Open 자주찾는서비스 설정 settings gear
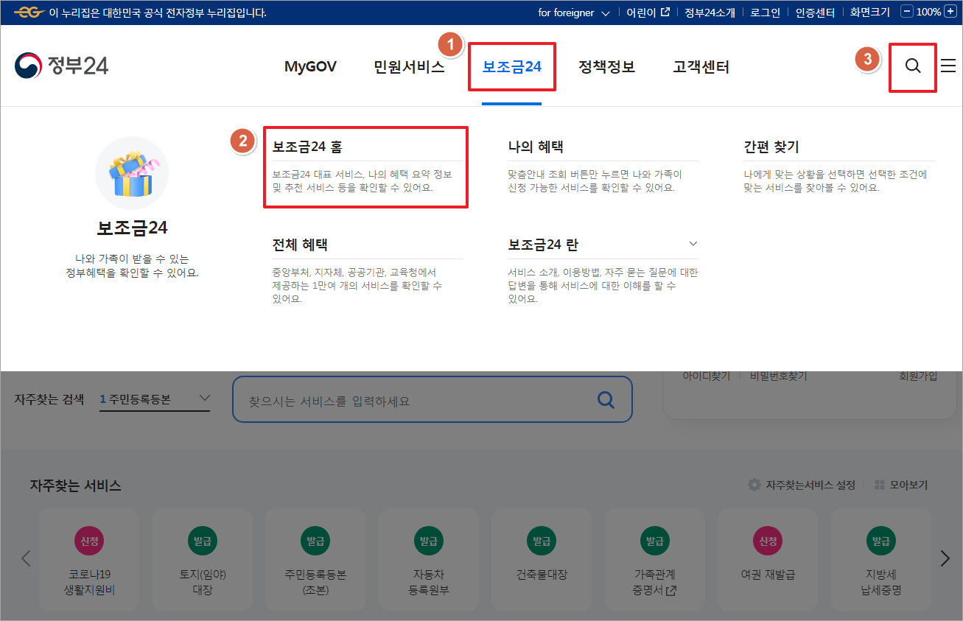Screen dimensions: 963x621 pyautogui.click(x=753, y=485)
